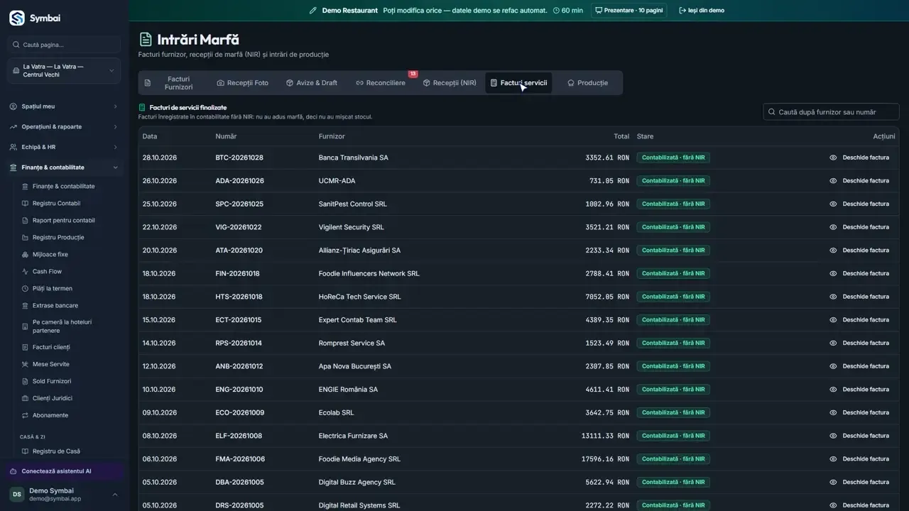Switch to the Recepții (NIR) tab
Viewport: 909px width, 511px height.
pos(450,83)
